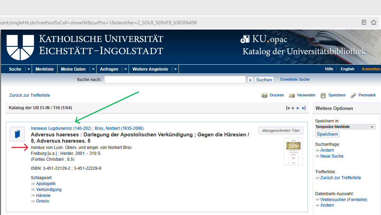This screenshot has height=215, width=381.
Task: Open reader view icon in address bar
Action: click(x=364, y=22)
